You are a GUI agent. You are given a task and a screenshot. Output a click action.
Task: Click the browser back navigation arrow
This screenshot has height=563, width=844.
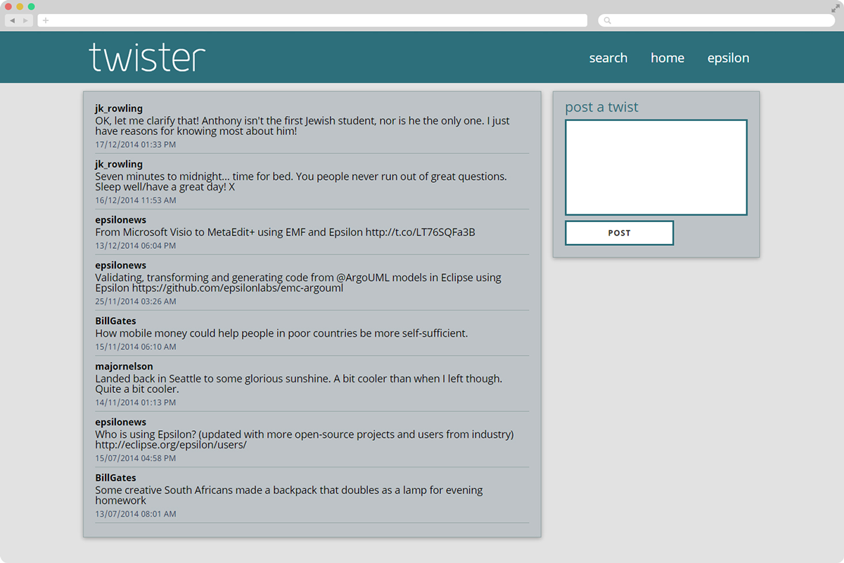(13, 20)
